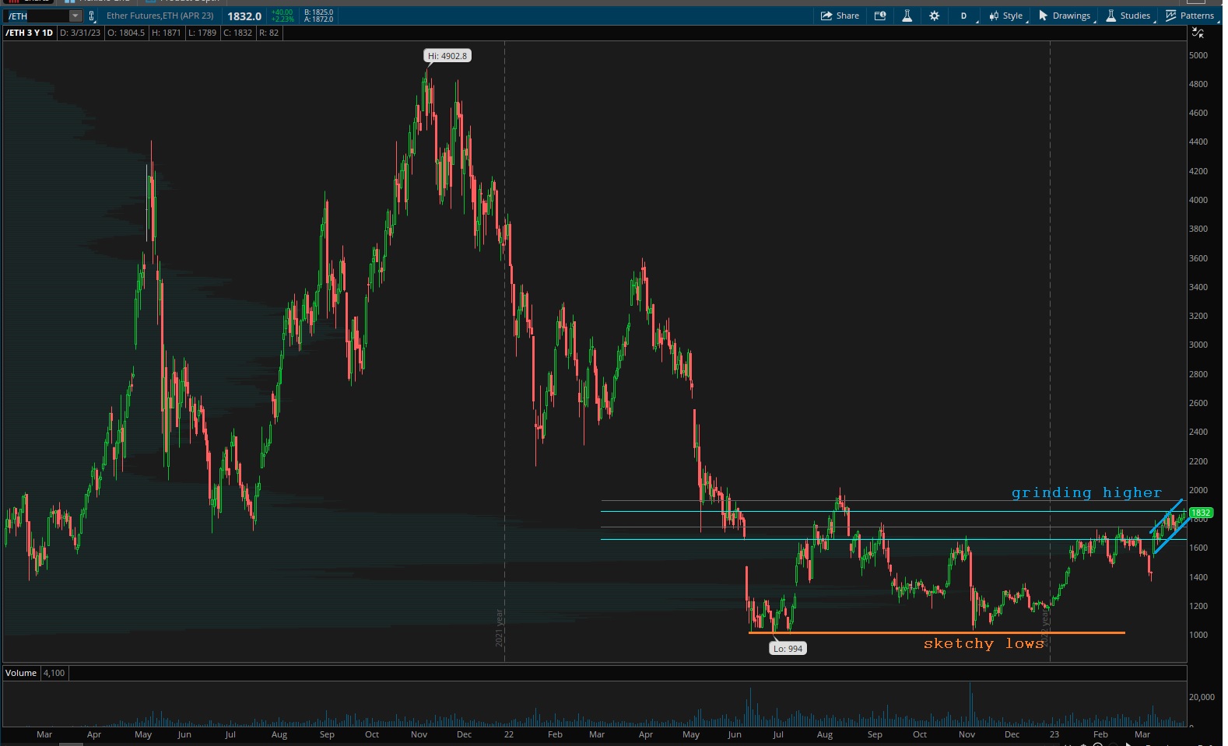This screenshot has width=1228, height=746.
Task: Click the flask icon left of the gear
Action: point(907,16)
